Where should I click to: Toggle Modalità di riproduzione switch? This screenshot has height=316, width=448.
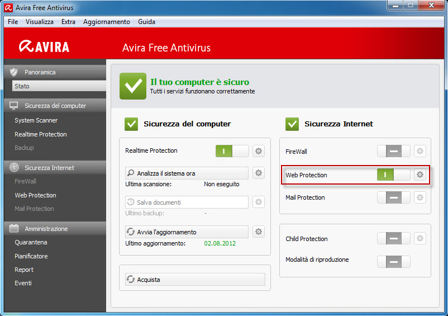(394, 262)
